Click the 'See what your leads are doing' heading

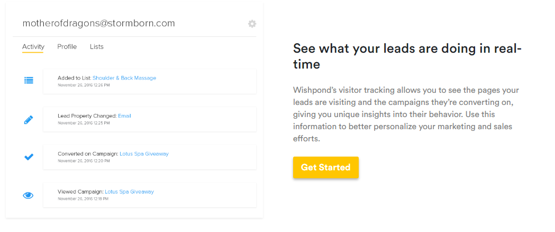(407, 56)
